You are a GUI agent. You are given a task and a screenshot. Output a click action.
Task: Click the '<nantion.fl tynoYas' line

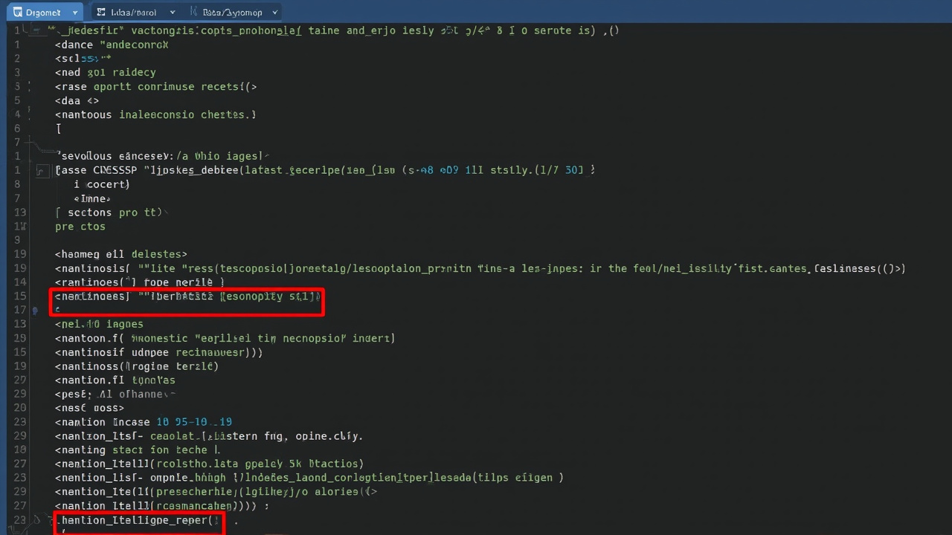[115, 380]
